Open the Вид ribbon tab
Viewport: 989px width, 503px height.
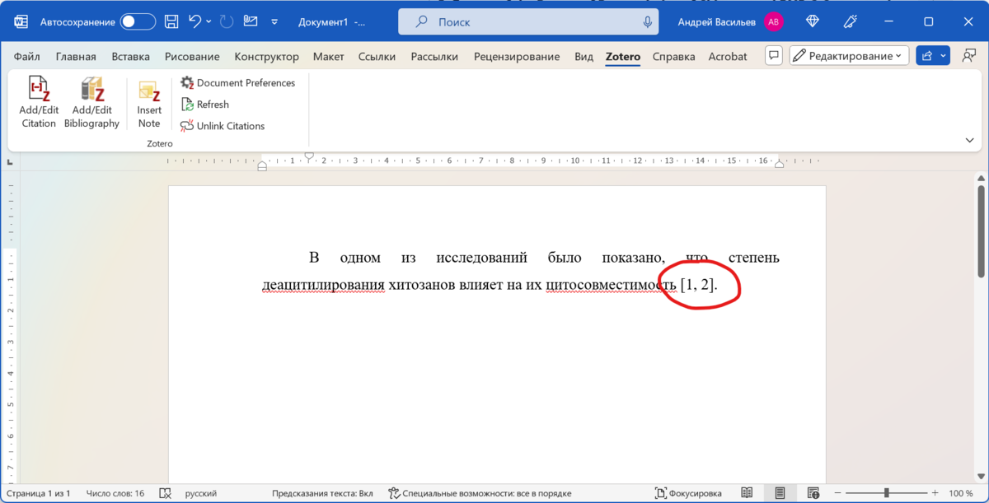click(584, 57)
